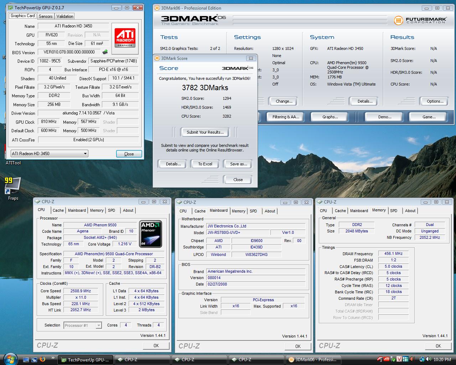Click the Close button in GPU-Z
456x365 pixels.
129,154
